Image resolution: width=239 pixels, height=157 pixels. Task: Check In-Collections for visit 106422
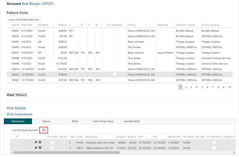[x=115, y=75]
